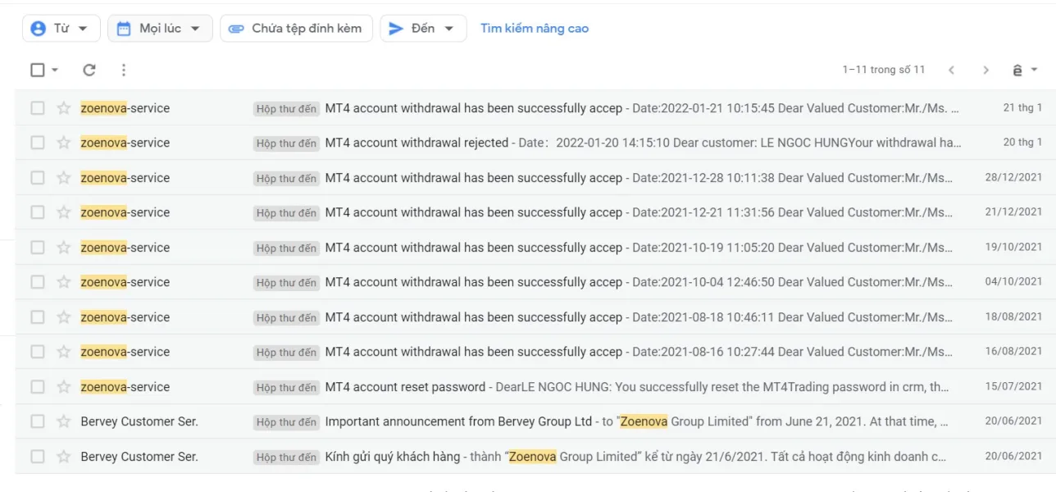Click the Refresh icon
Image resolution: width=1056 pixels, height=492 pixels.
click(x=89, y=70)
